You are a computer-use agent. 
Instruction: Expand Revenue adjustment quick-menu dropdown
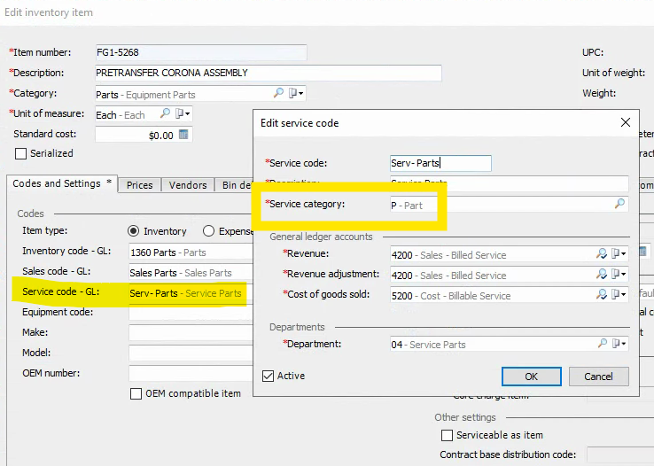[x=619, y=274]
